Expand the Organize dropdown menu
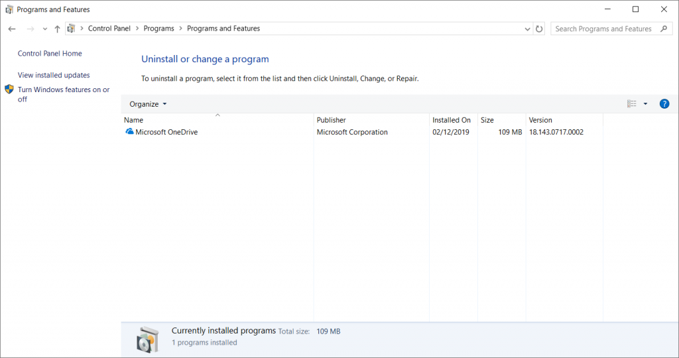 point(148,104)
